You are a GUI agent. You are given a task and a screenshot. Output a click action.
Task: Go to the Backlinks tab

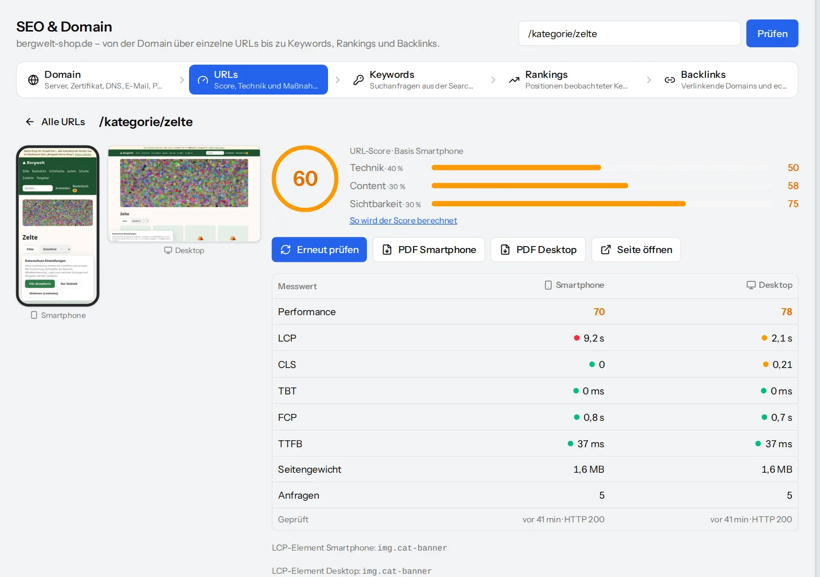click(726, 80)
